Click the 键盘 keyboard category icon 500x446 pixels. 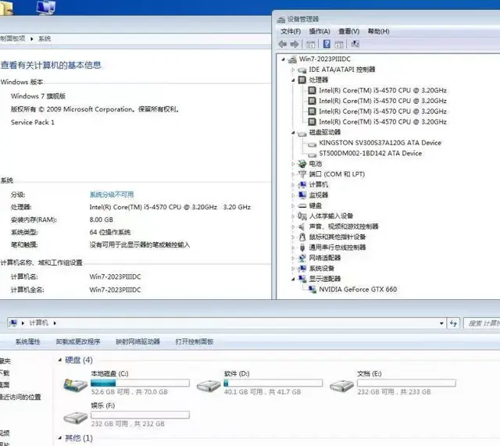pos(302,205)
